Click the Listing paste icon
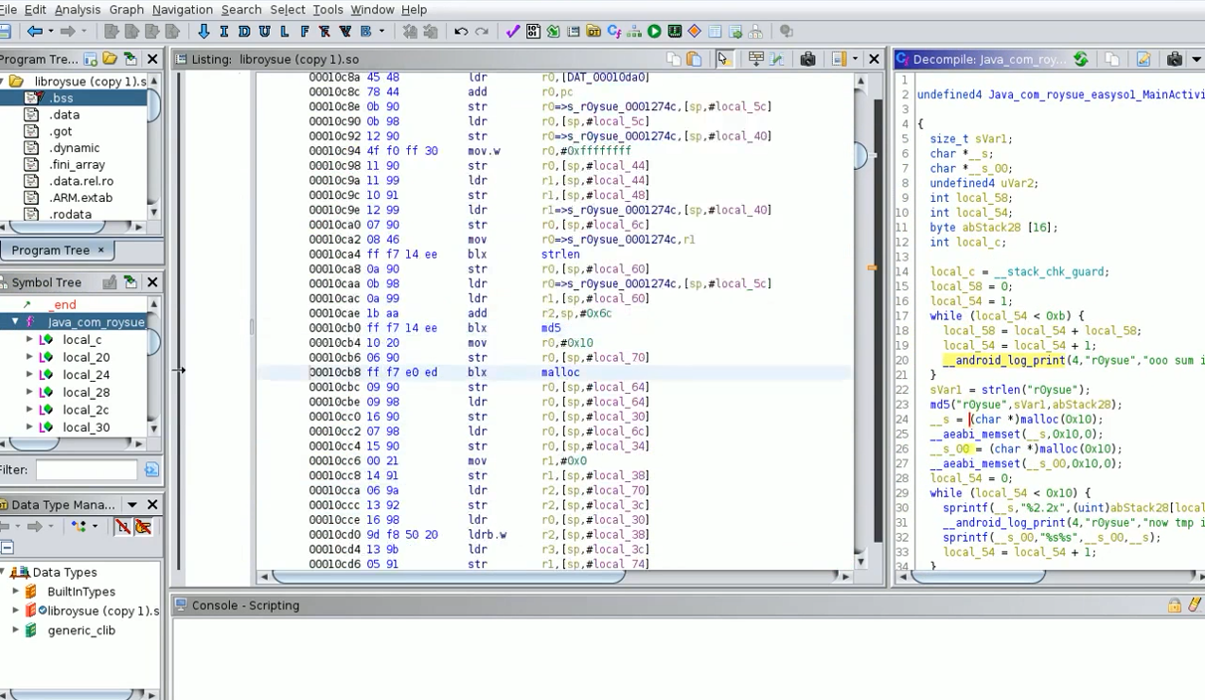The height and width of the screenshot is (700, 1205). coord(695,60)
